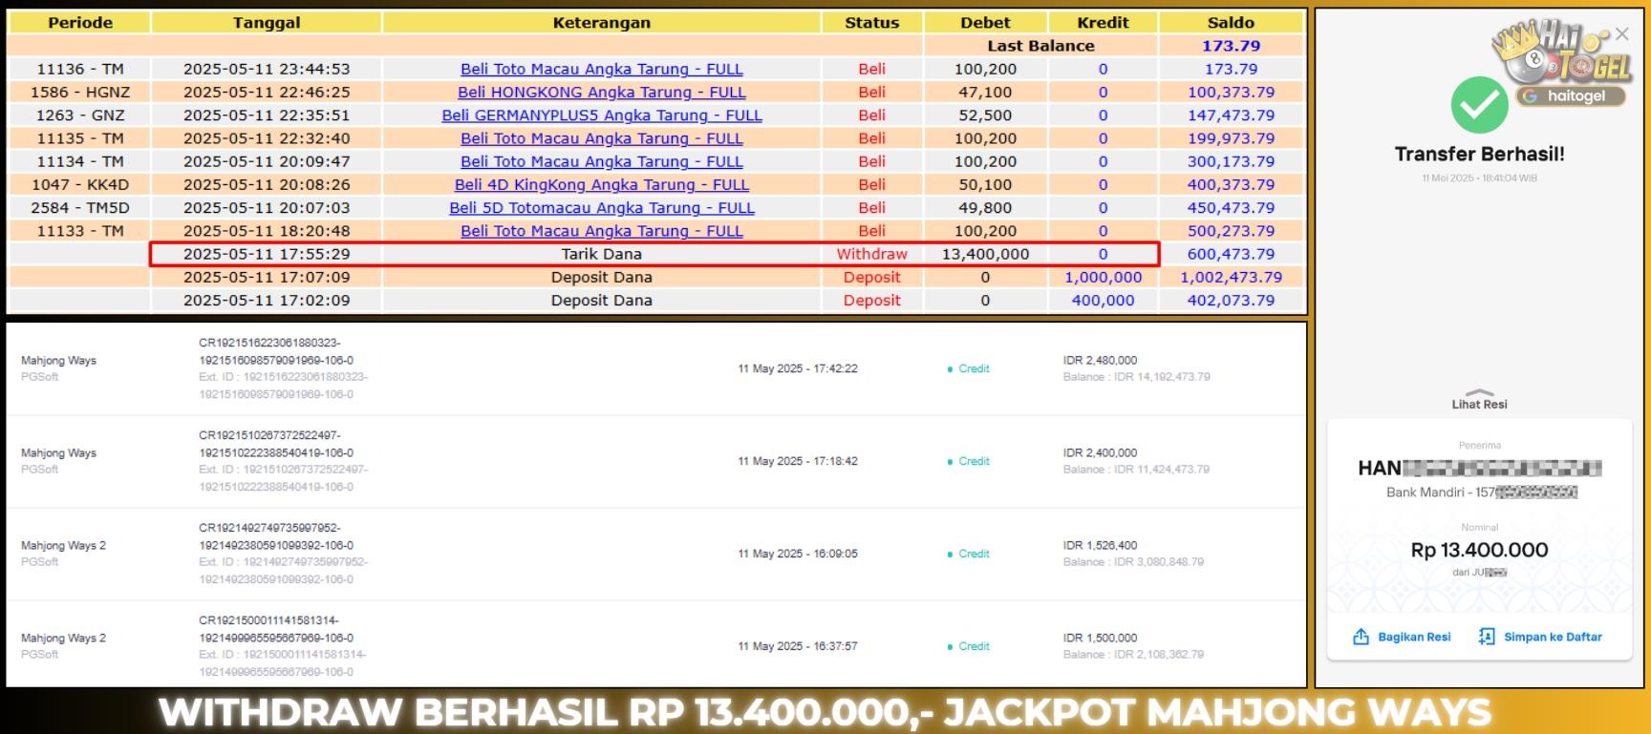Click the Google haitogel search badge

[1570, 95]
